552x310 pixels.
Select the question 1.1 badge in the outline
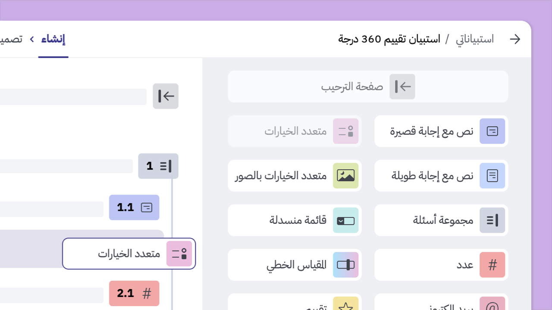point(134,208)
